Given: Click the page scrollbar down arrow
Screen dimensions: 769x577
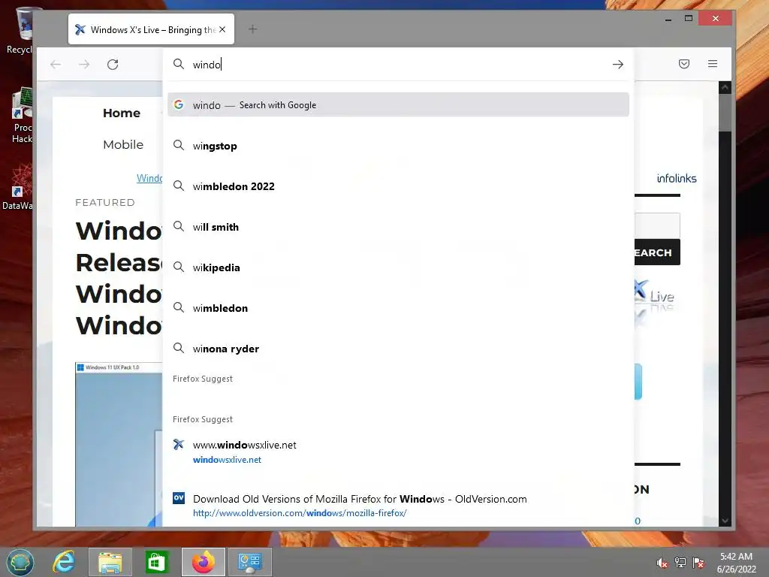Looking at the screenshot, I should 725,521.
